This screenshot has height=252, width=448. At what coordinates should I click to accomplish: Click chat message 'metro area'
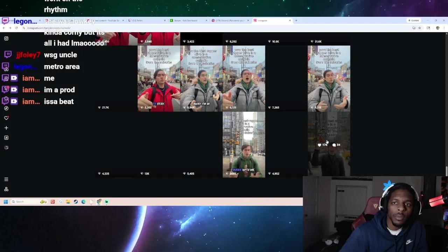[62, 66]
